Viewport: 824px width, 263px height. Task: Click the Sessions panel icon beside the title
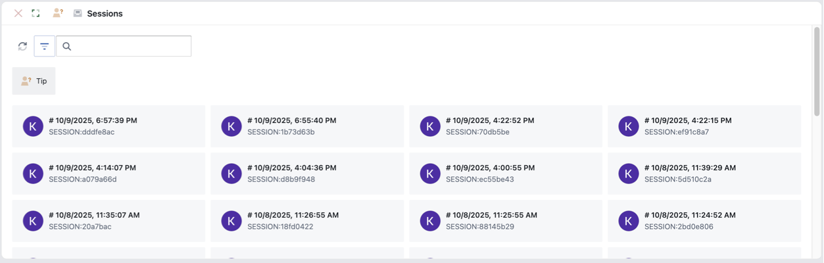[78, 13]
